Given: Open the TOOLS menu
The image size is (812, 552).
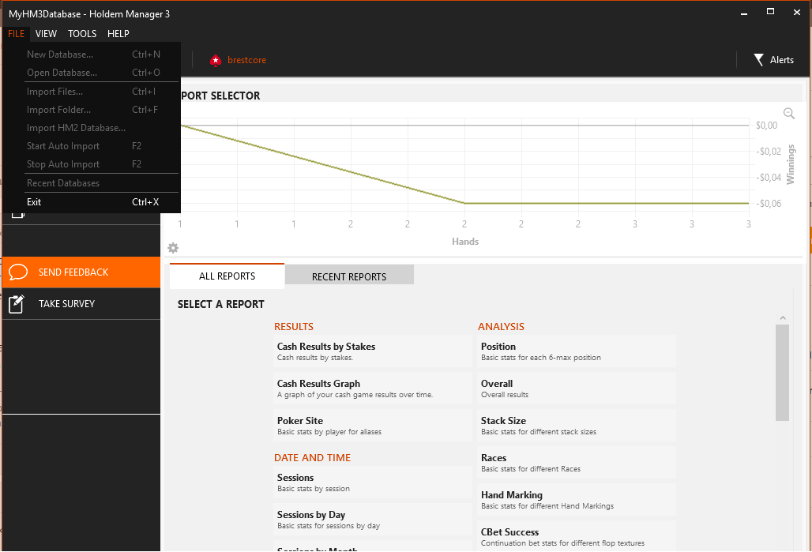Looking at the screenshot, I should 82,34.
